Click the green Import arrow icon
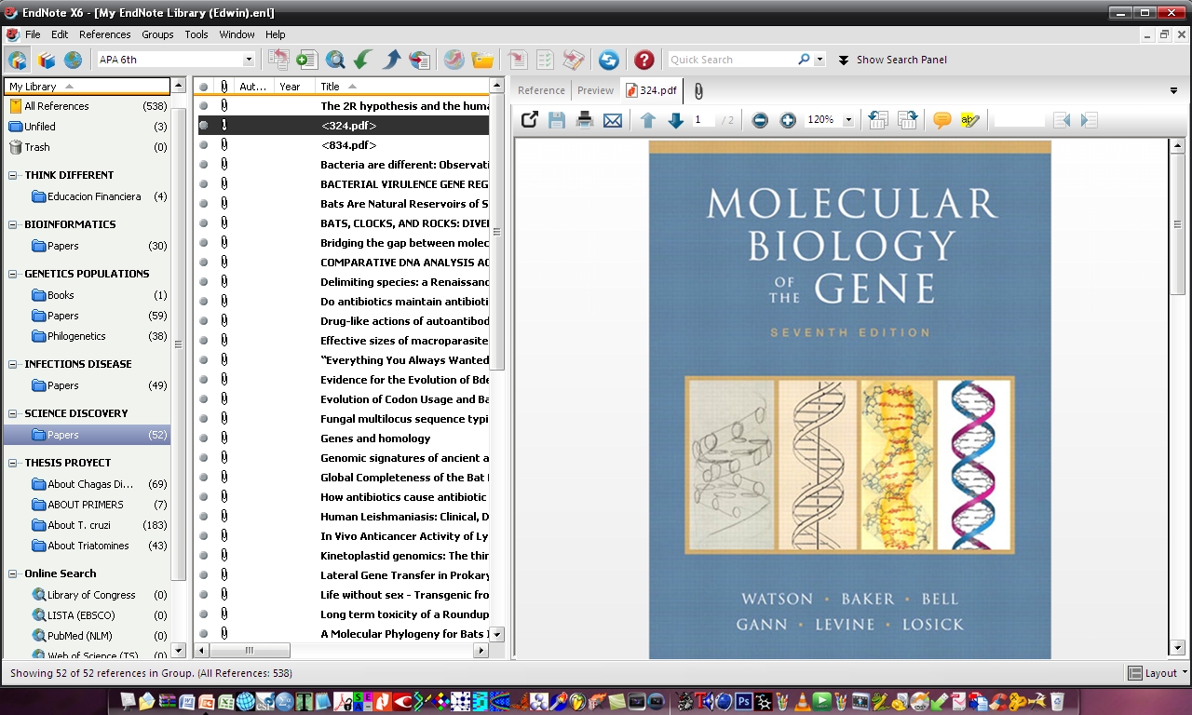The height and width of the screenshot is (715, 1192). pos(363,60)
